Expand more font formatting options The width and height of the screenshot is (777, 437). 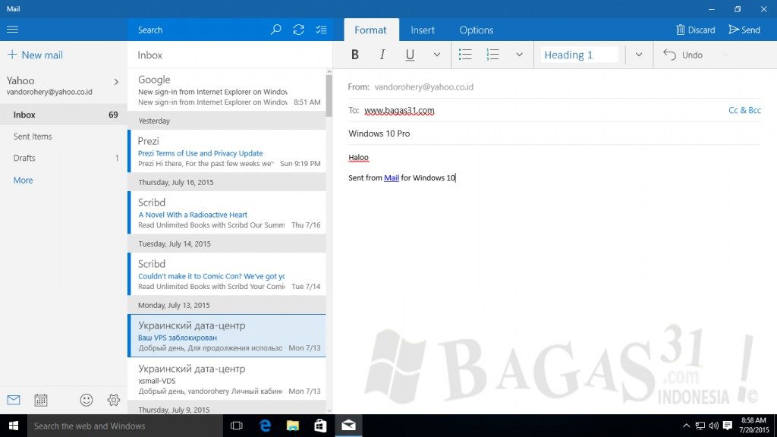(436, 55)
